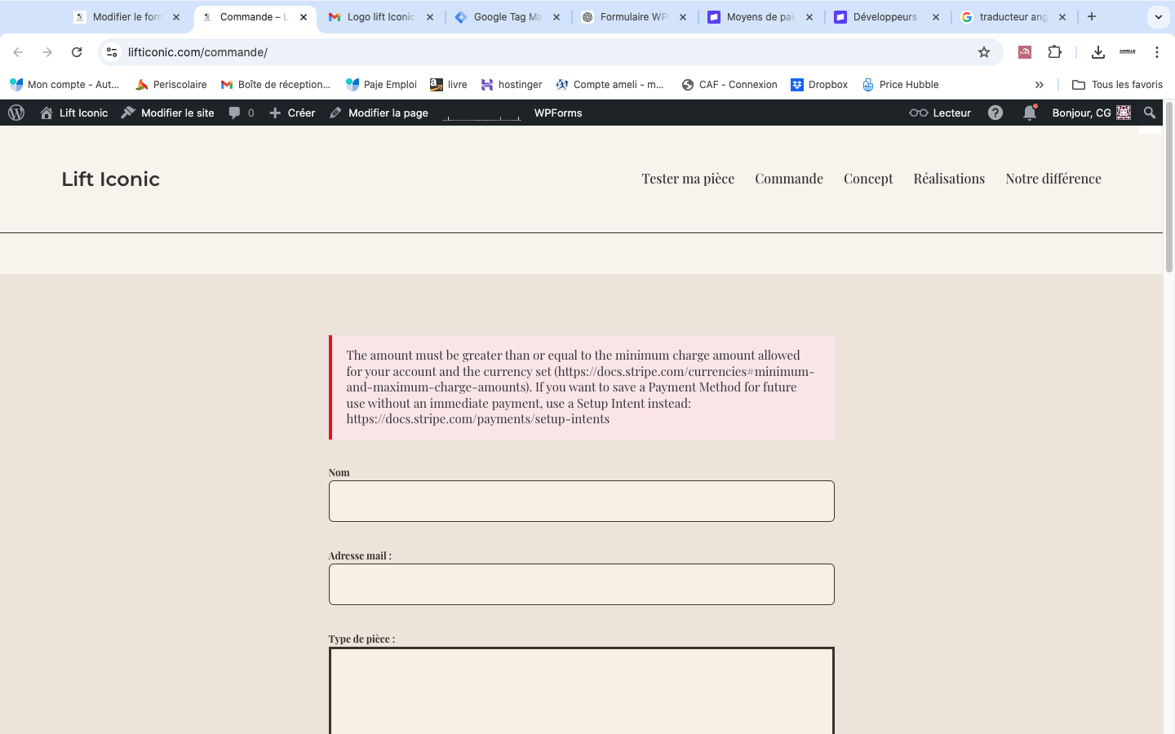This screenshot has height=734, width=1175.
Task: Open the comments bubble in admin bar
Action: 241,113
